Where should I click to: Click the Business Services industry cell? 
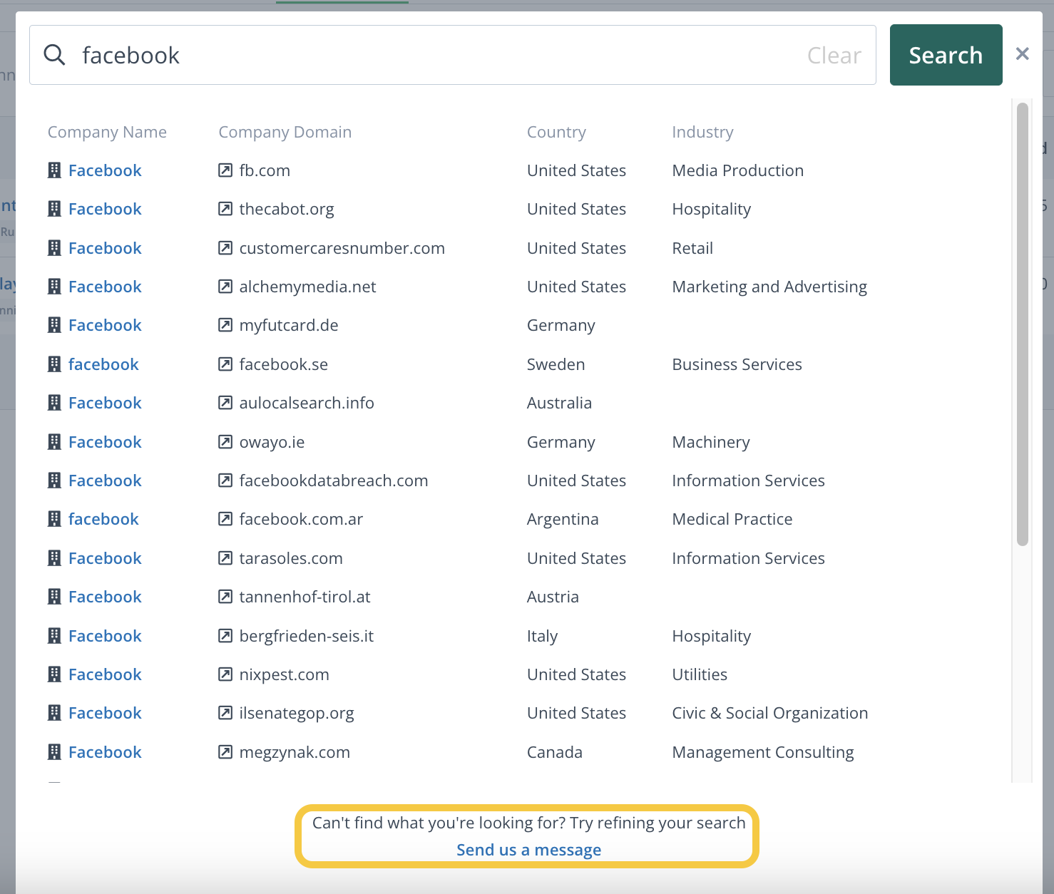pyautogui.click(x=737, y=364)
